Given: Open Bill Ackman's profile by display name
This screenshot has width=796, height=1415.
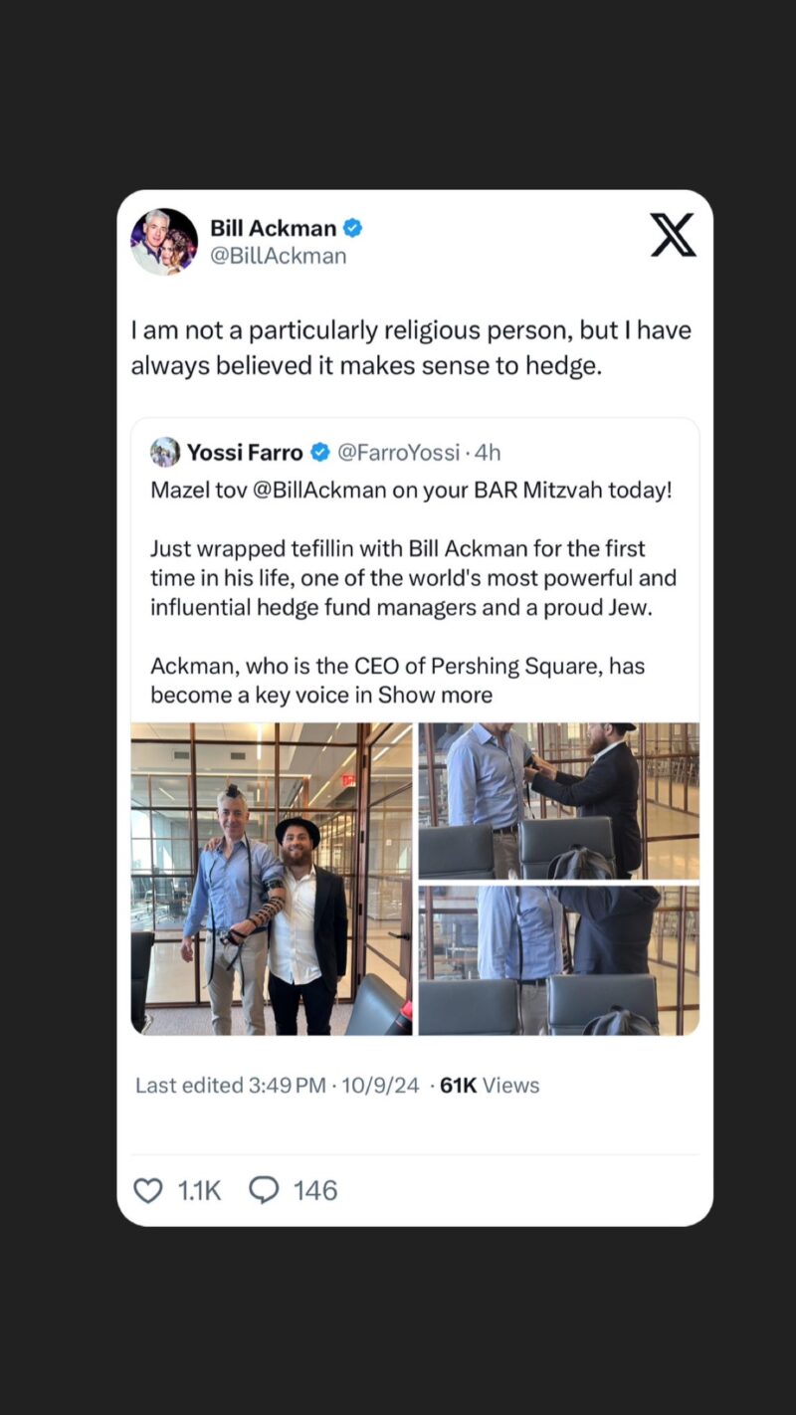Looking at the screenshot, I should [x=273, y=229].
